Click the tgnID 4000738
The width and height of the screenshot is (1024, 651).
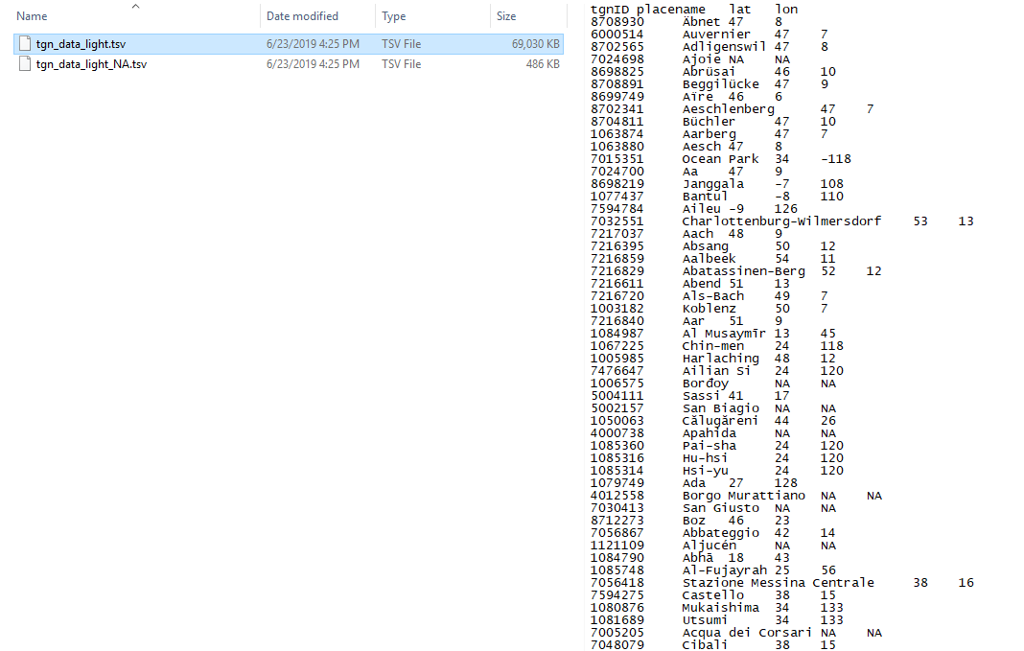pyautogui.click(x=617, y=433)
